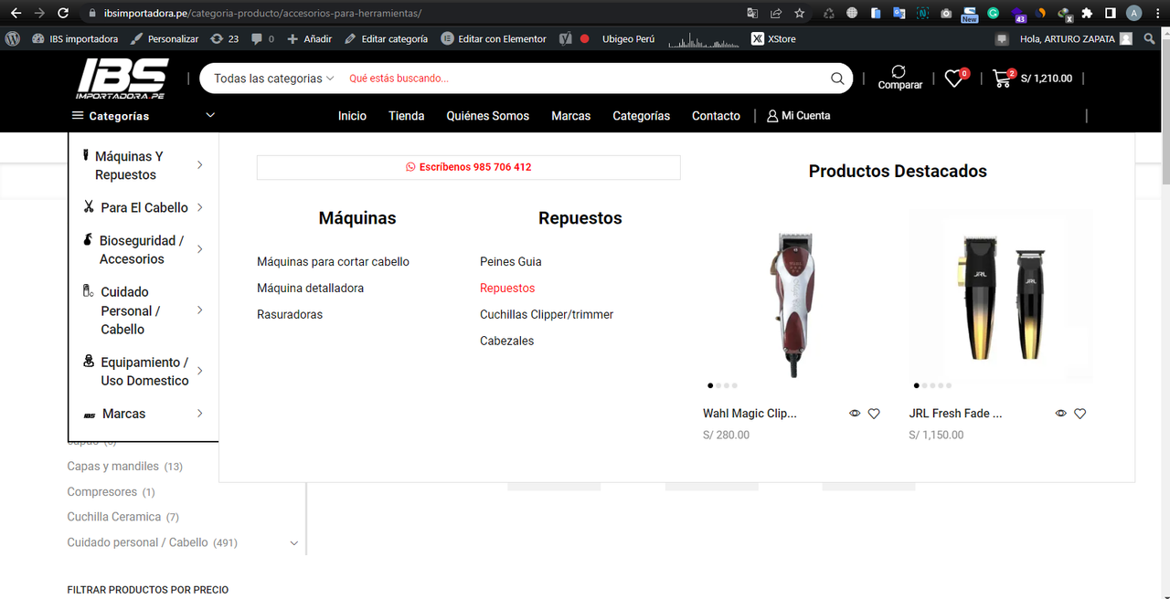
Task: Open Máquina detalladora link
Action: [310, 289]
